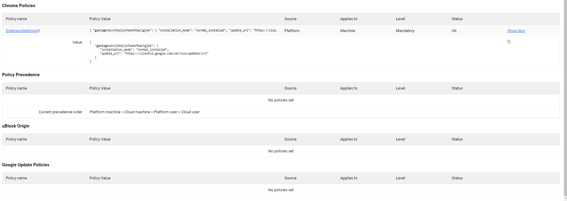Screen dimensions: 567x201
Task: Click the Google Update Policies section heading
Action: pyautogui.click(x=26, y=165)
